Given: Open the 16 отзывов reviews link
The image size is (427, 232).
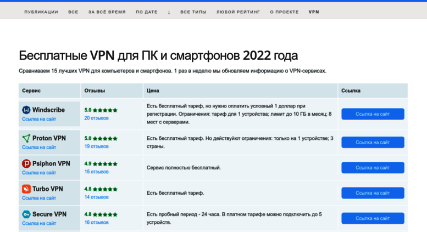Looking at the screenshot, I should coord(96,222).
